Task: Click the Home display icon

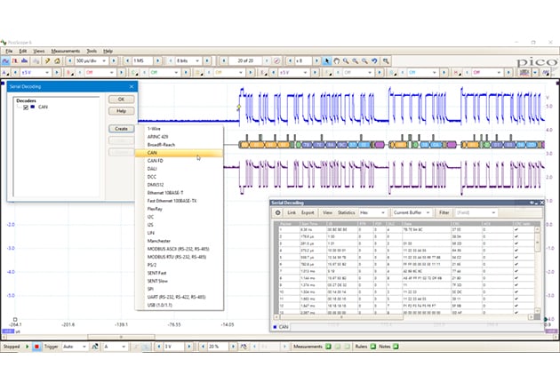Action: pyautogui.click(x=57, y=61)
